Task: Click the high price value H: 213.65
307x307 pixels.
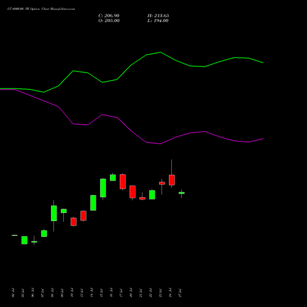Action: click(x=158, y=16)
